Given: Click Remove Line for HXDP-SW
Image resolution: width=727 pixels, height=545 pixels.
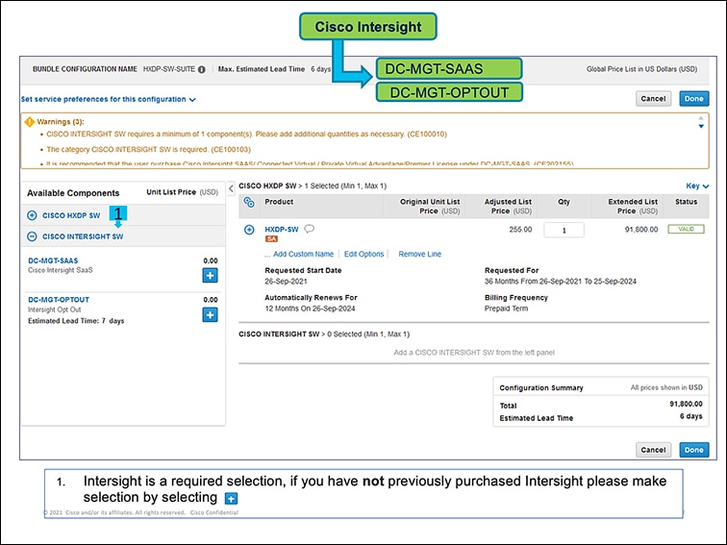Looking at the screenshot, I should coord(419,254).
